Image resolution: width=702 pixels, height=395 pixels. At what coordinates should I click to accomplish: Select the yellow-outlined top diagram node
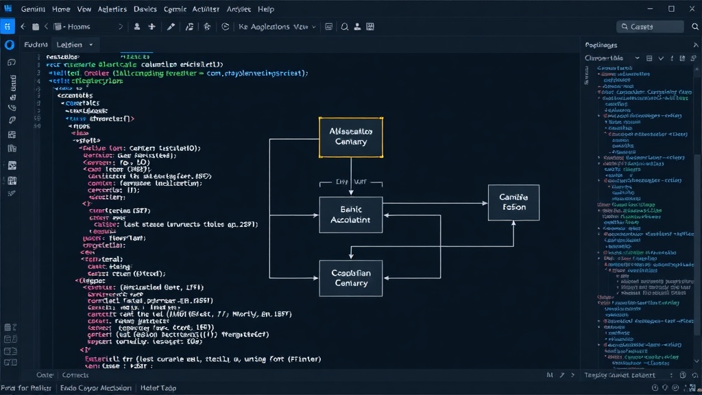(x=351, y=137)
